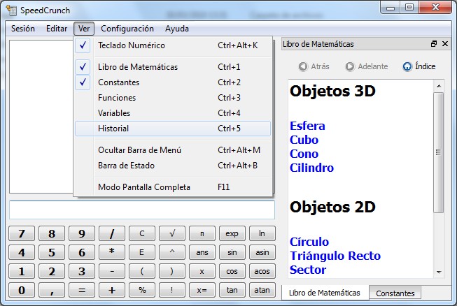The image size is (457, 306).
Task: Click the decimal comma keypad button
Action: (x=52, y=290)
